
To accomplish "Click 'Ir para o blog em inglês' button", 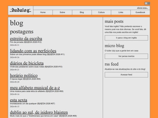I will [x=126, y=38].
